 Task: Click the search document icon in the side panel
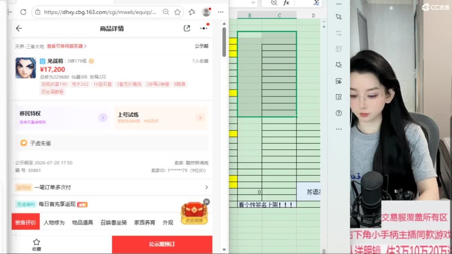click(x=339, y=97)
